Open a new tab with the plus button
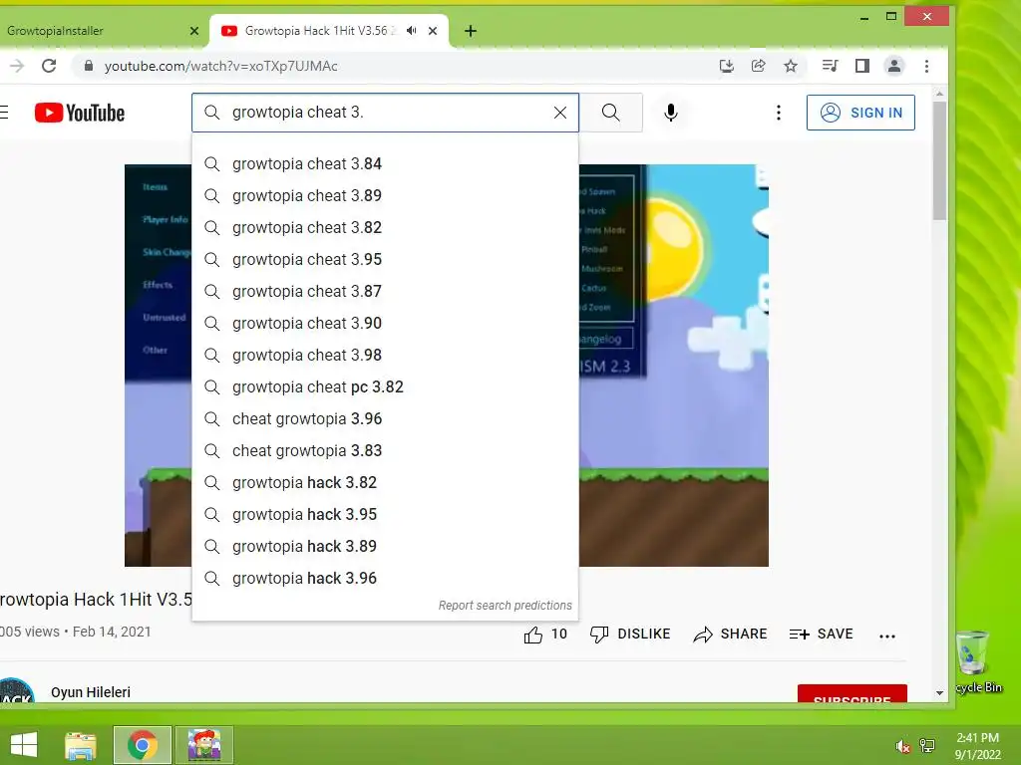The height and width of the screenshot is (765, 1021). [x=471, y=31]
